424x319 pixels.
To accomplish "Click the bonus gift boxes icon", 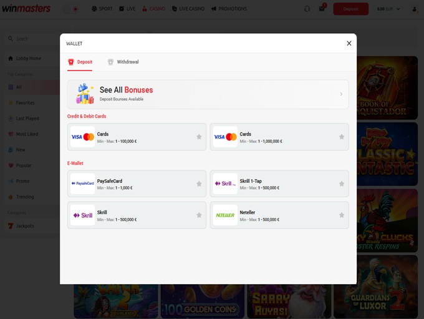I will [x=85, y=94].
